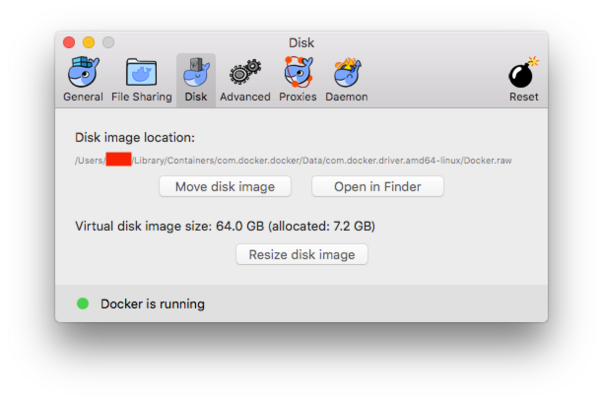Select the "General" text label in toolbar
This screenshot has height=401, width=603.
click(x=83, y=97)
